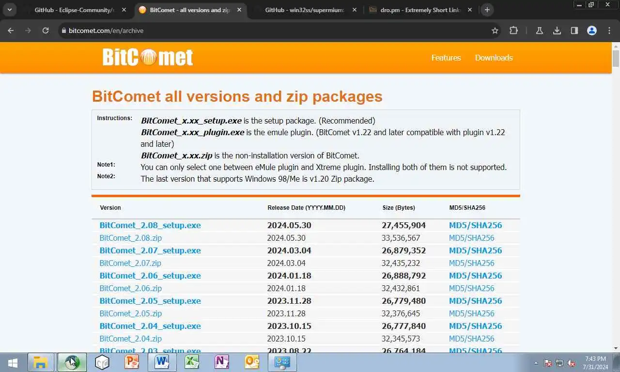View site information icon in address bar

coord(63,31)
